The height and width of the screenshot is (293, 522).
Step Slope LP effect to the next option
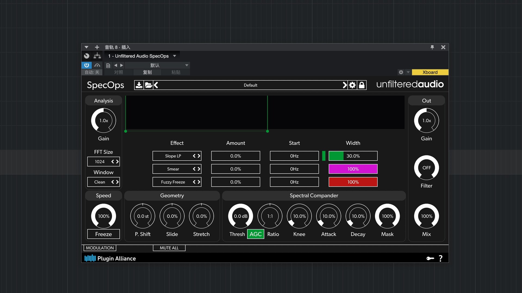(199, 156)
